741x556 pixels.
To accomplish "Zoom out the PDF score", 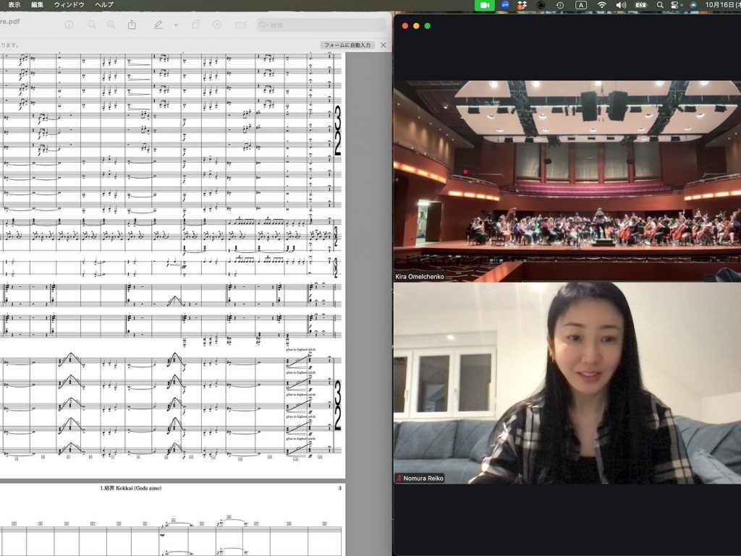I will click(x=92, y=25).
